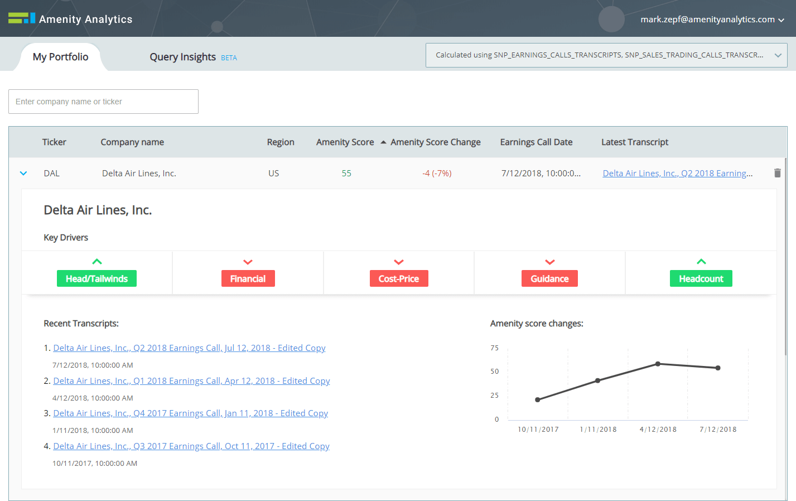This screenshot has height=501, width=796.
Task: Collapse the DAL row chevron
Action: coord(23,174)
